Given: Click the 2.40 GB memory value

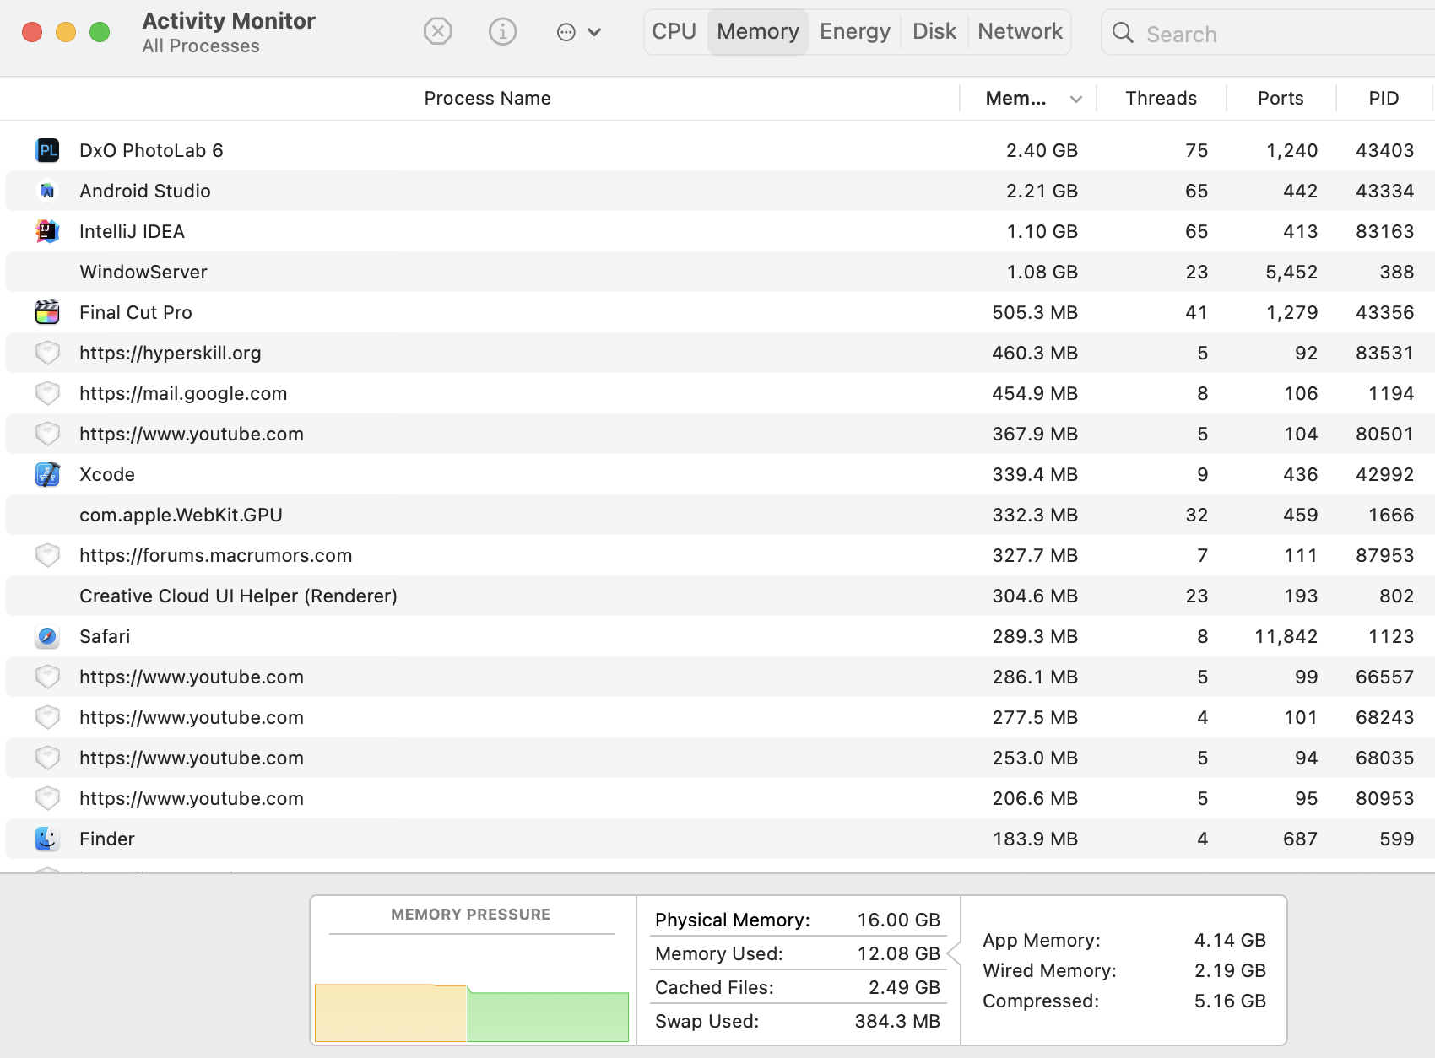Looking at the screenshot, I should [1042, 150].
